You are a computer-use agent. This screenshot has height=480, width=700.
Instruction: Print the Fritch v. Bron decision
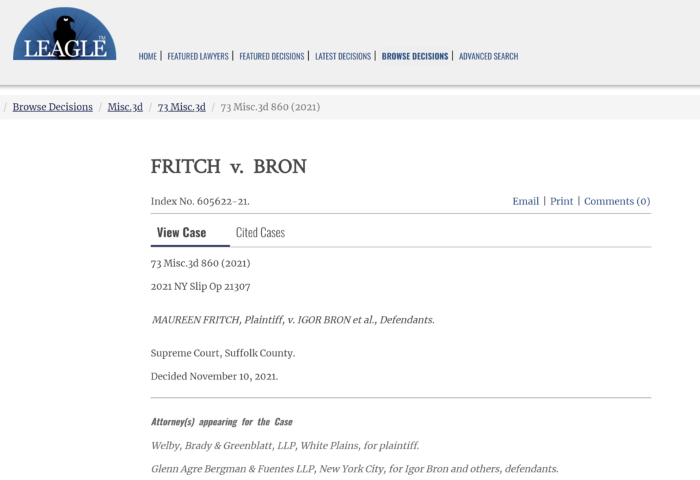(x=561, y=202)
